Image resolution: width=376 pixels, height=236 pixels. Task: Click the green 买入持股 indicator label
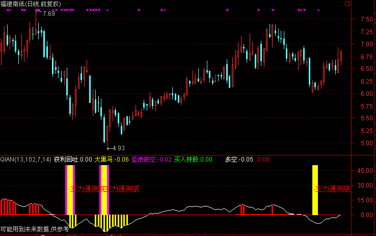click(186, 159)
